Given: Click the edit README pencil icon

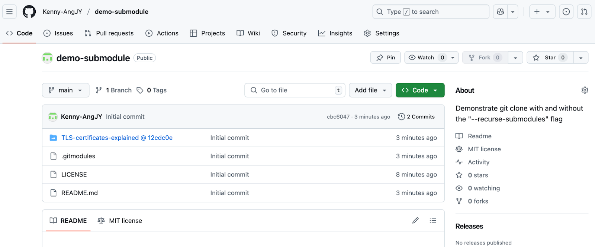Looking at the screenshot, I should coord(415,220).
